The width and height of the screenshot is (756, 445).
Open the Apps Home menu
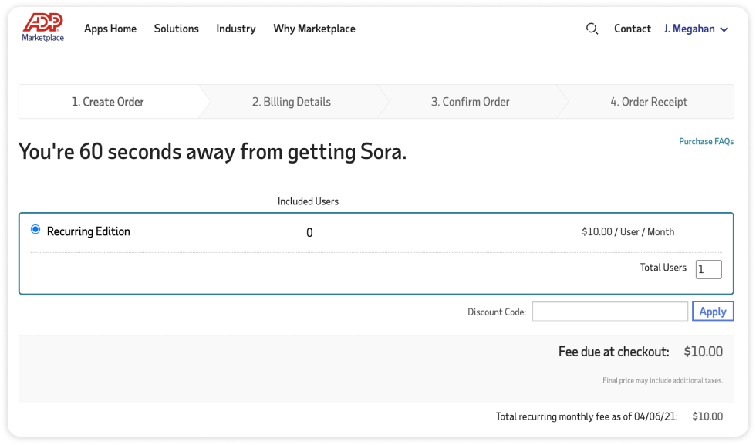(x=110, y=29)
